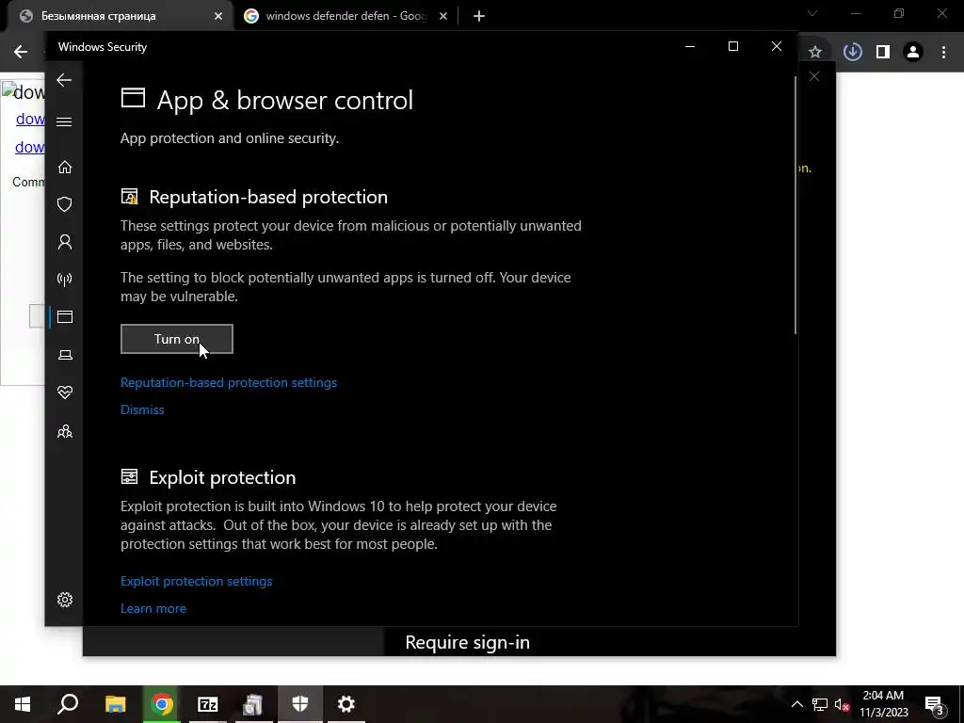Toggle Chrome side panel icon
The image size is (964, 723).
point(883,53)
